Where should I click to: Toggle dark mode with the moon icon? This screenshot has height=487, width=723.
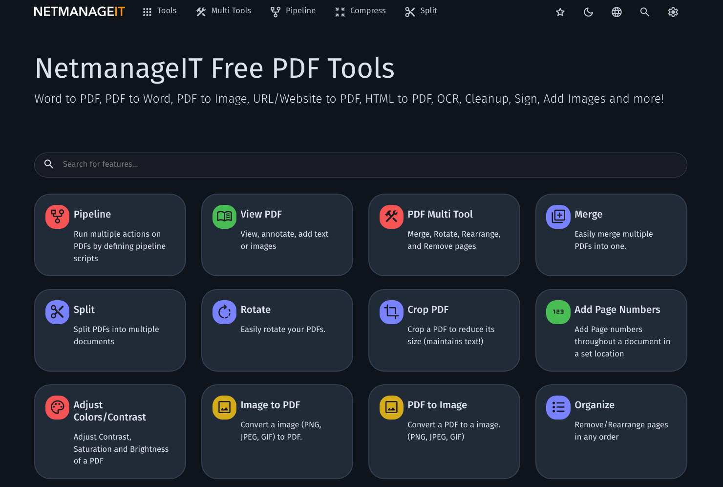(588, 12)
